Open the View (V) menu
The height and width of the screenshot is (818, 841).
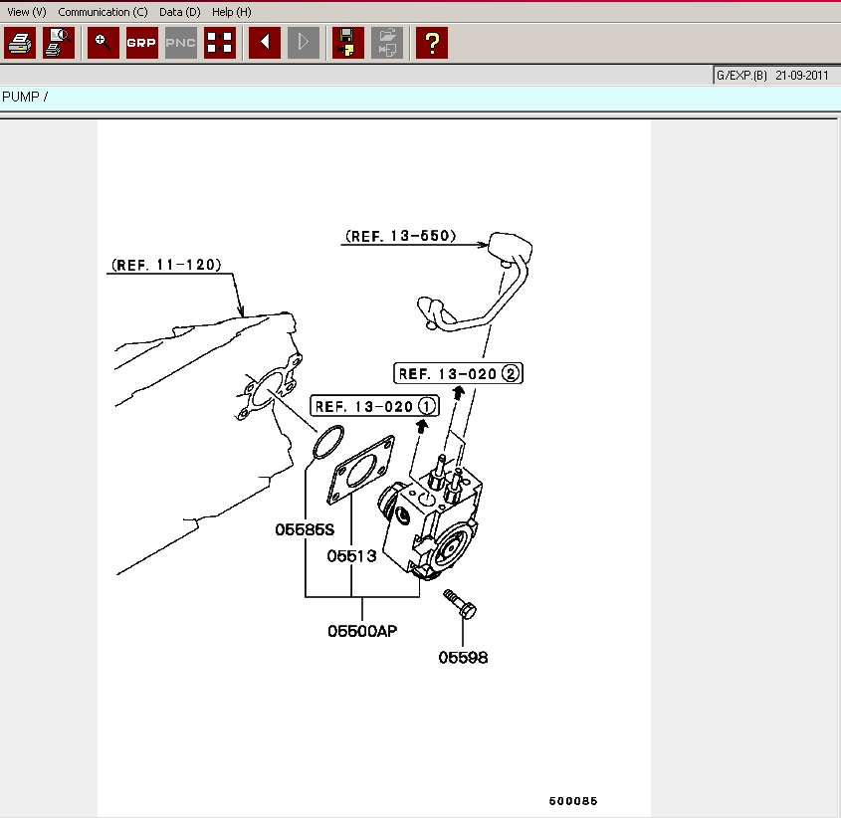click(x=27, y=12)
